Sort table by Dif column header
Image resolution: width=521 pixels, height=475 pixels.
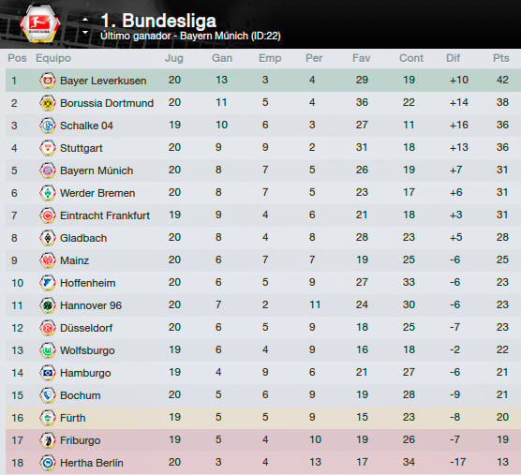453,58
